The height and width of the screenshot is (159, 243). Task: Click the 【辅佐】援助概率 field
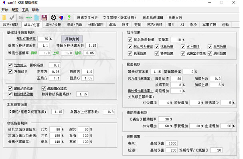click(164, 119)
